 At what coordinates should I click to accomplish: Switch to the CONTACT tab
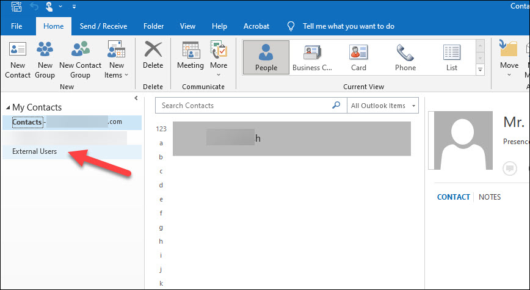454,197
